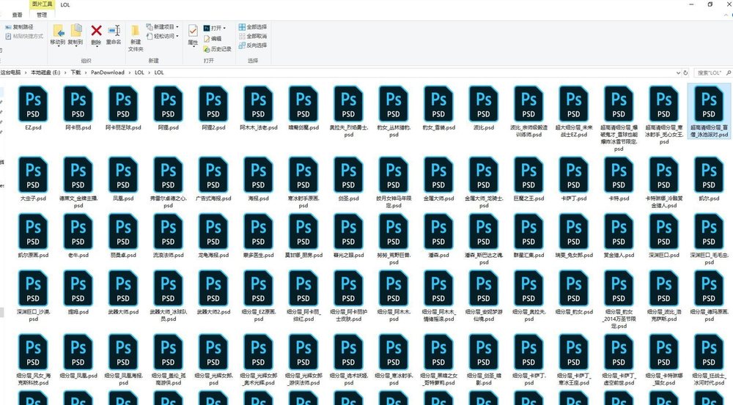Maximize the Explorer window
The image size is (733, 405).
pyautogui.click(x=710, y=4)
